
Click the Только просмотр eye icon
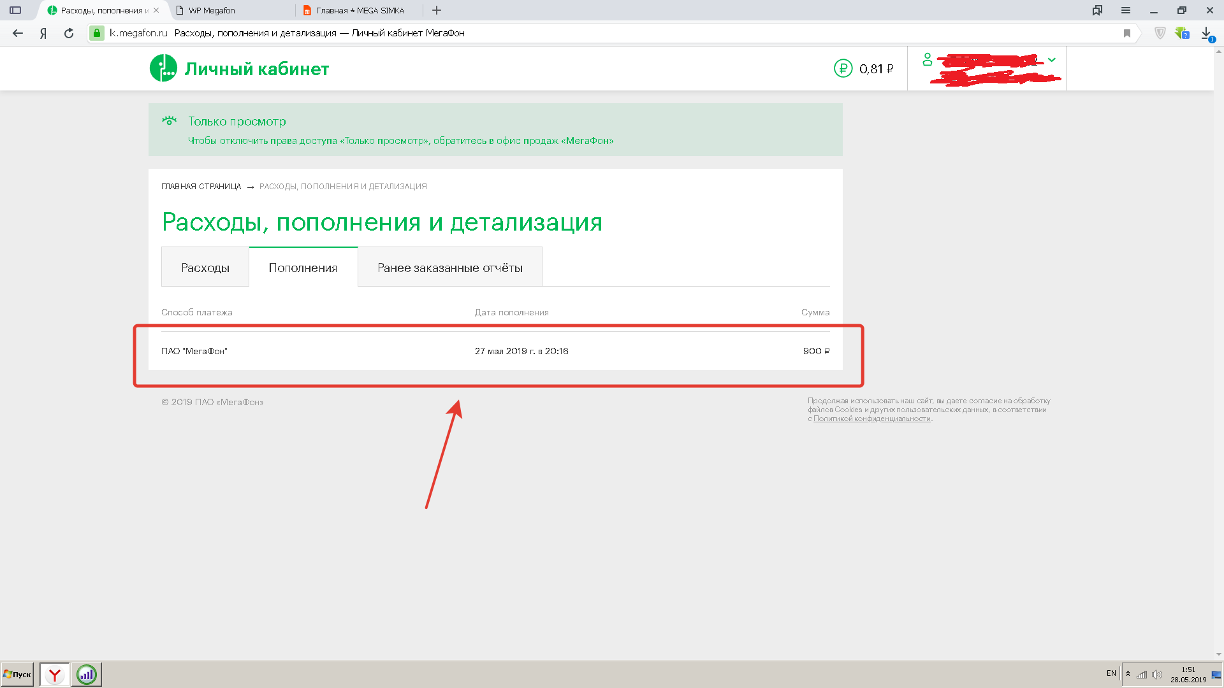pyautogui.click(x=169, y=120)
